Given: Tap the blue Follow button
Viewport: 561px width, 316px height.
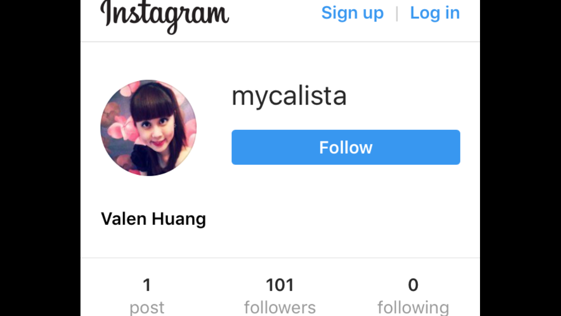Looking at the screenshot, I should [x=346, y=147].
